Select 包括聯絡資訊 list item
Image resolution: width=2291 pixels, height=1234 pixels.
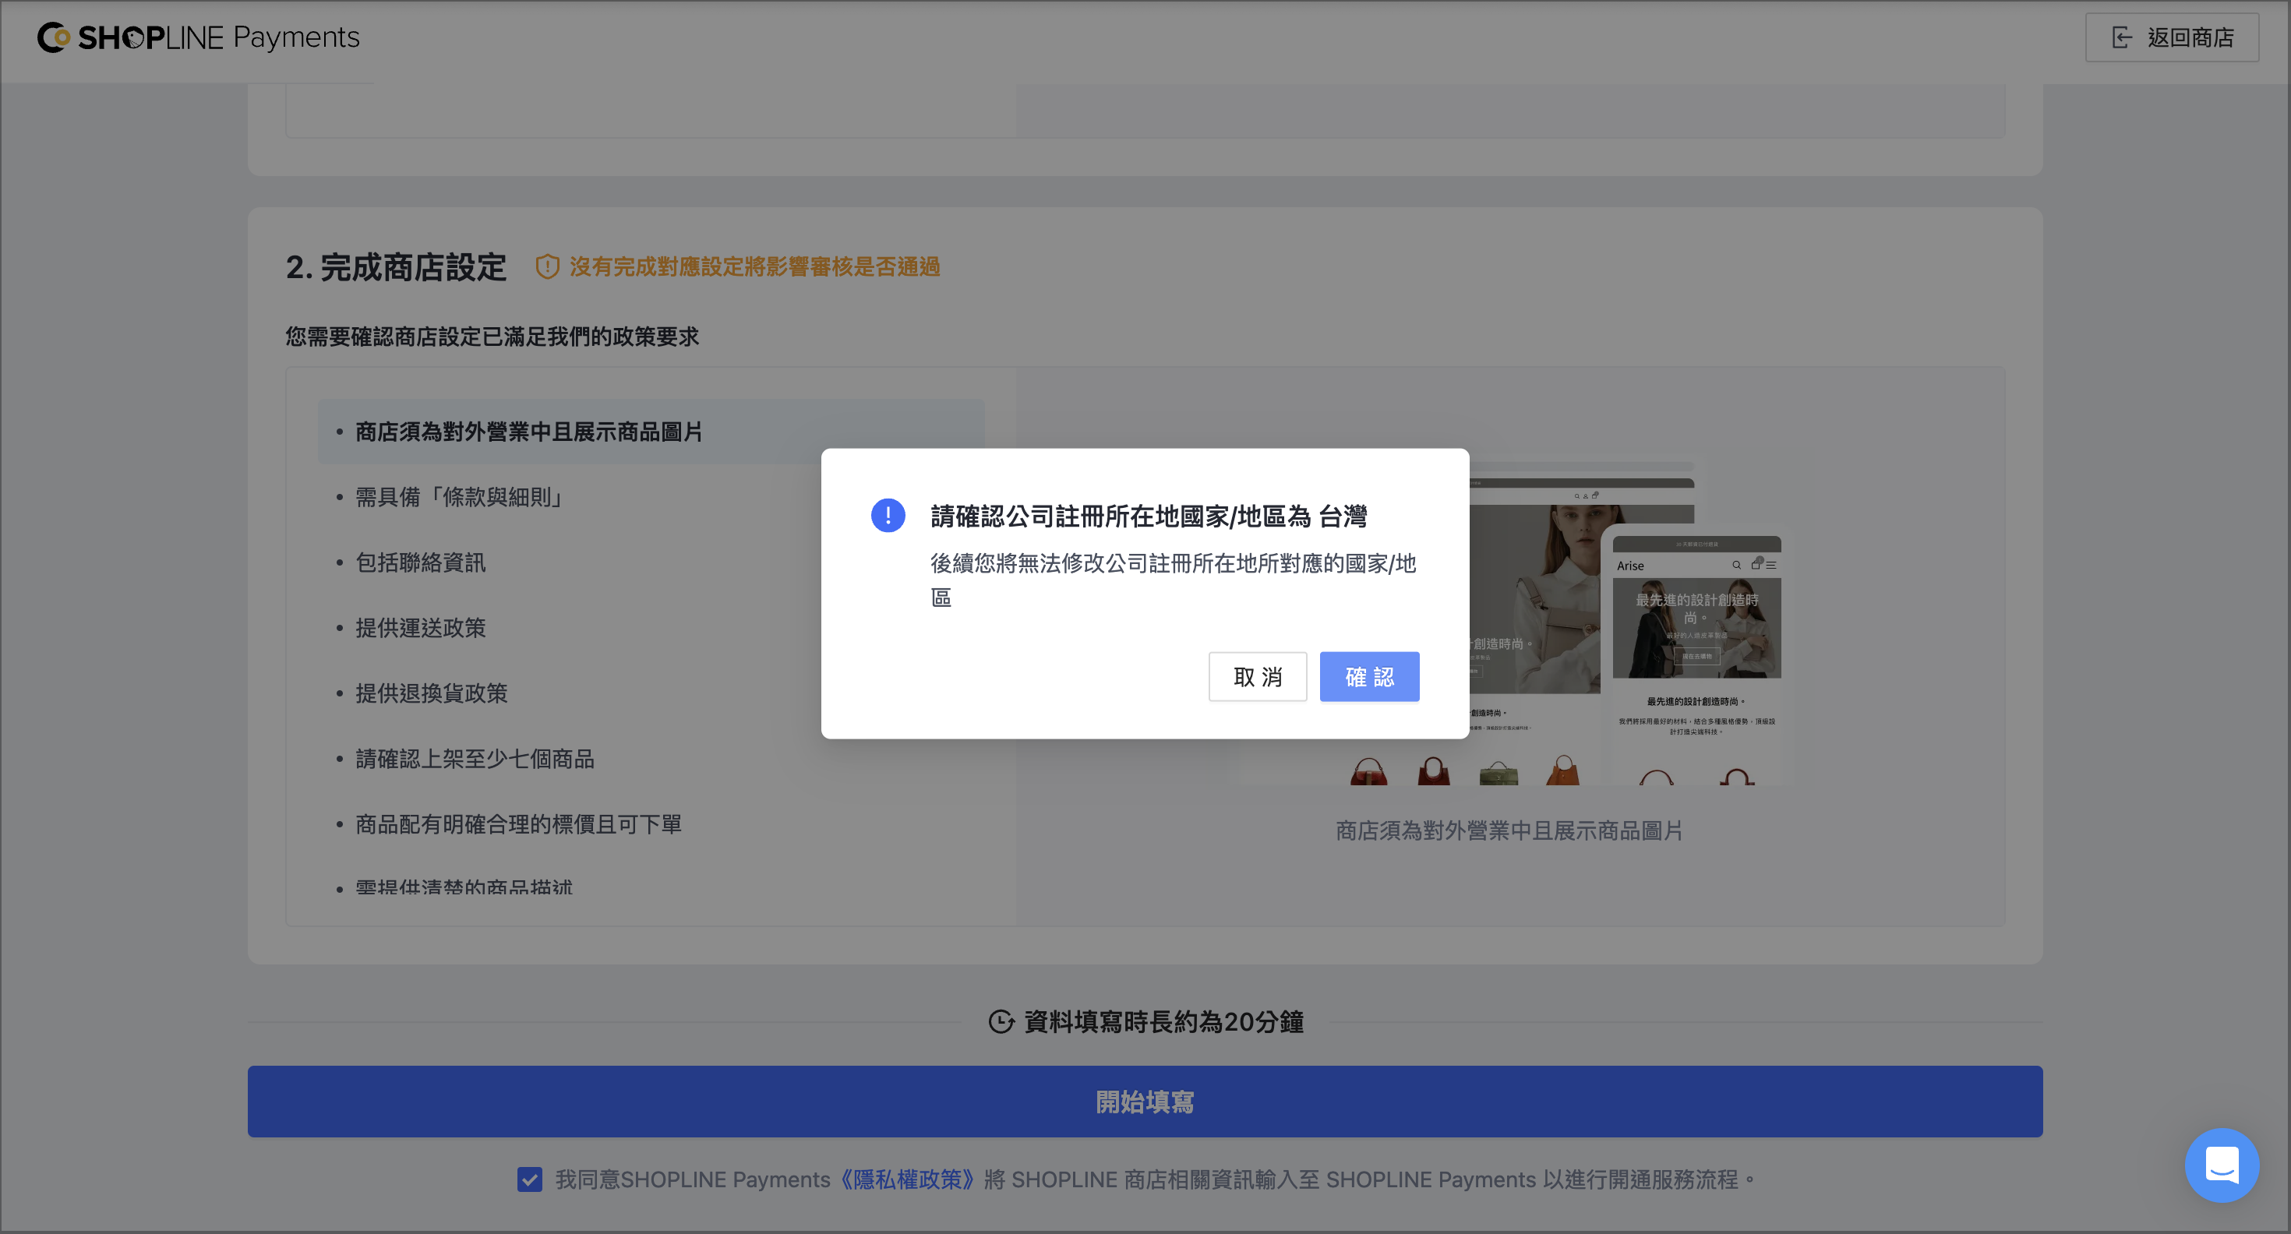tap(420, 562)
